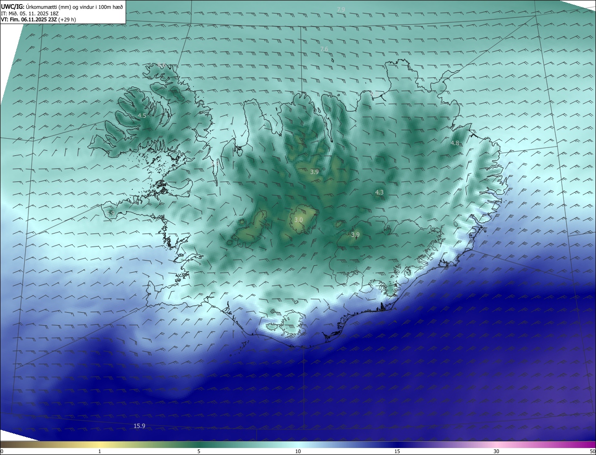The width and height of the screenshot is (596, 455).
Task: Click the 4.5 value over the Westfjords
Action: [142, 115]
